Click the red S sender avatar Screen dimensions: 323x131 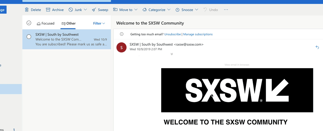click(121, 47)
